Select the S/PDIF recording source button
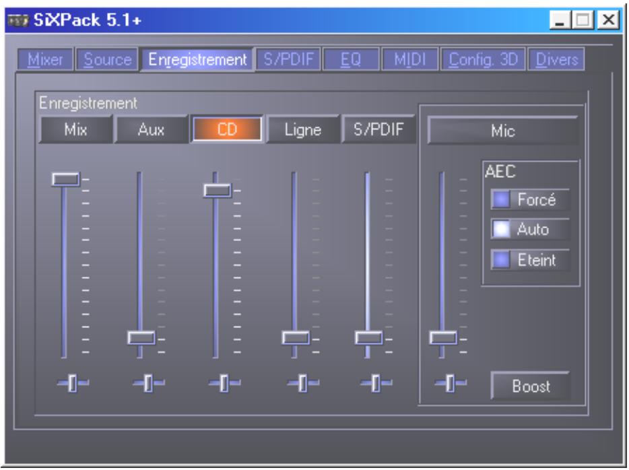629x470 pixels. pos(378,129)
